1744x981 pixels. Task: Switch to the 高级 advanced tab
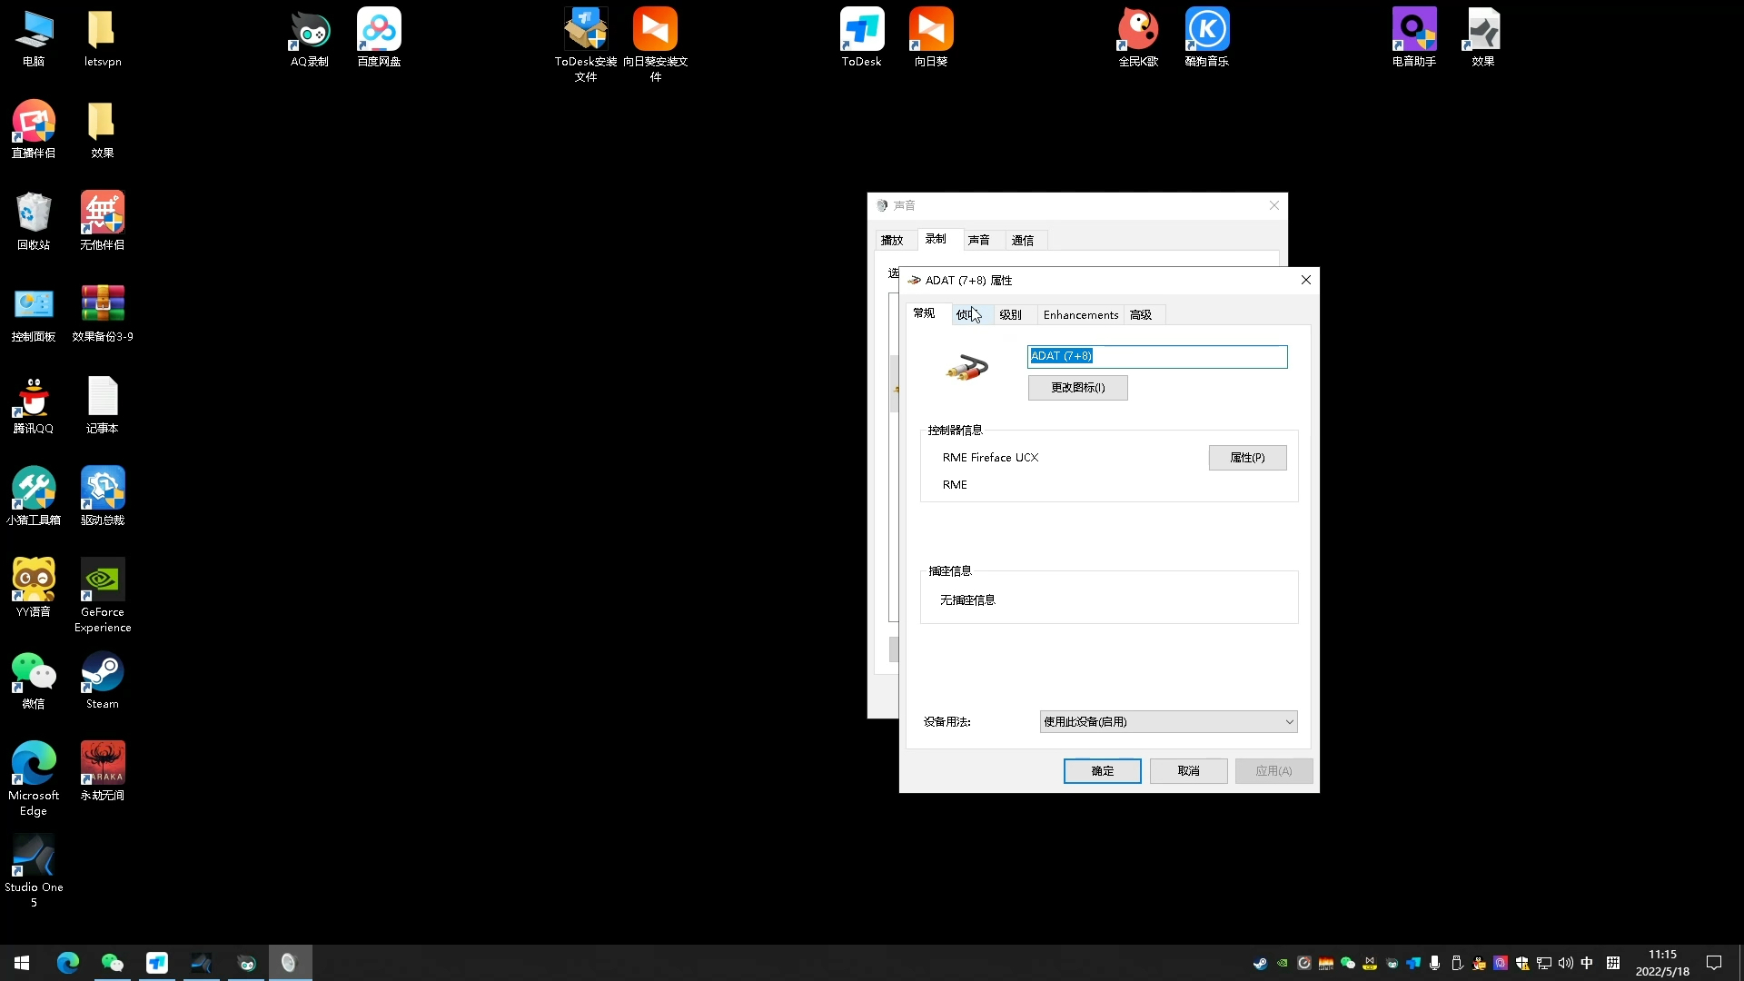coord(1141,315)
